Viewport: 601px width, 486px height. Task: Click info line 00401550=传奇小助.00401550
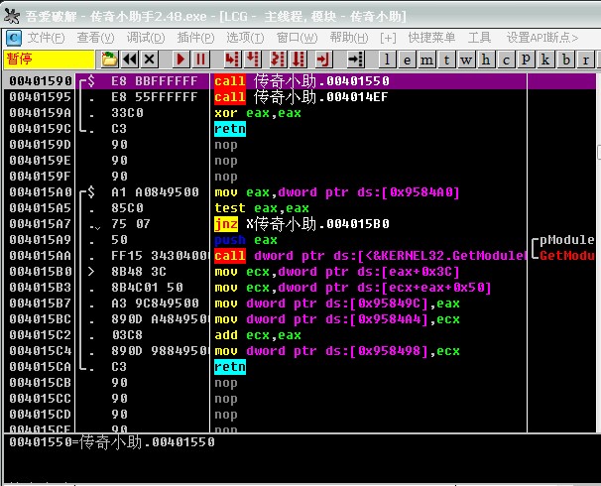(112, 442)
